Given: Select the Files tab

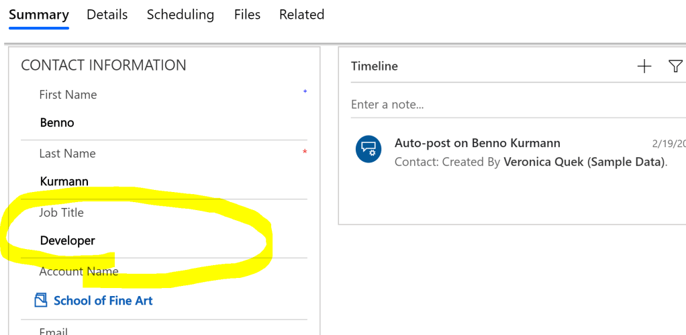Looking at the screenshot, I should [x=247, y=15].
